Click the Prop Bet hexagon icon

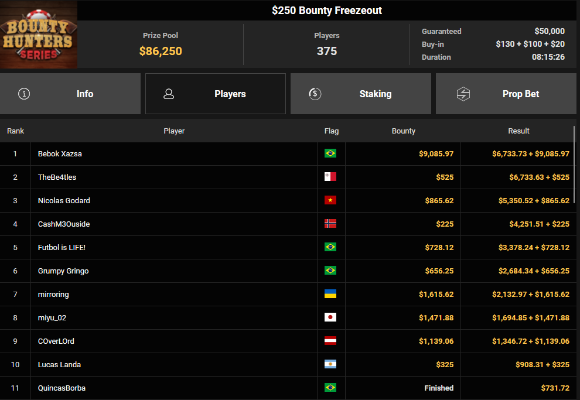point(463,94)
